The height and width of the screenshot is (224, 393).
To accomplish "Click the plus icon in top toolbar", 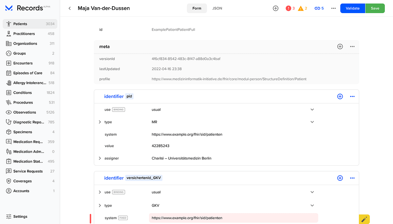I will (275, 8).
